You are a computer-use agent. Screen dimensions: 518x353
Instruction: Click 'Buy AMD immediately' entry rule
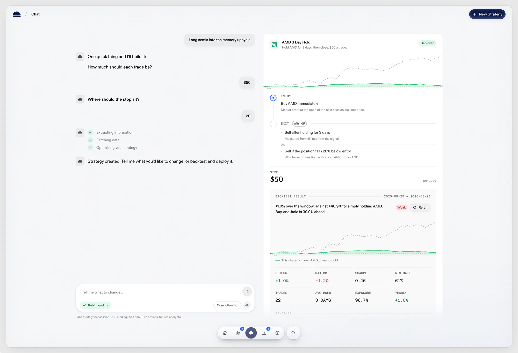[x=299, y=104]
